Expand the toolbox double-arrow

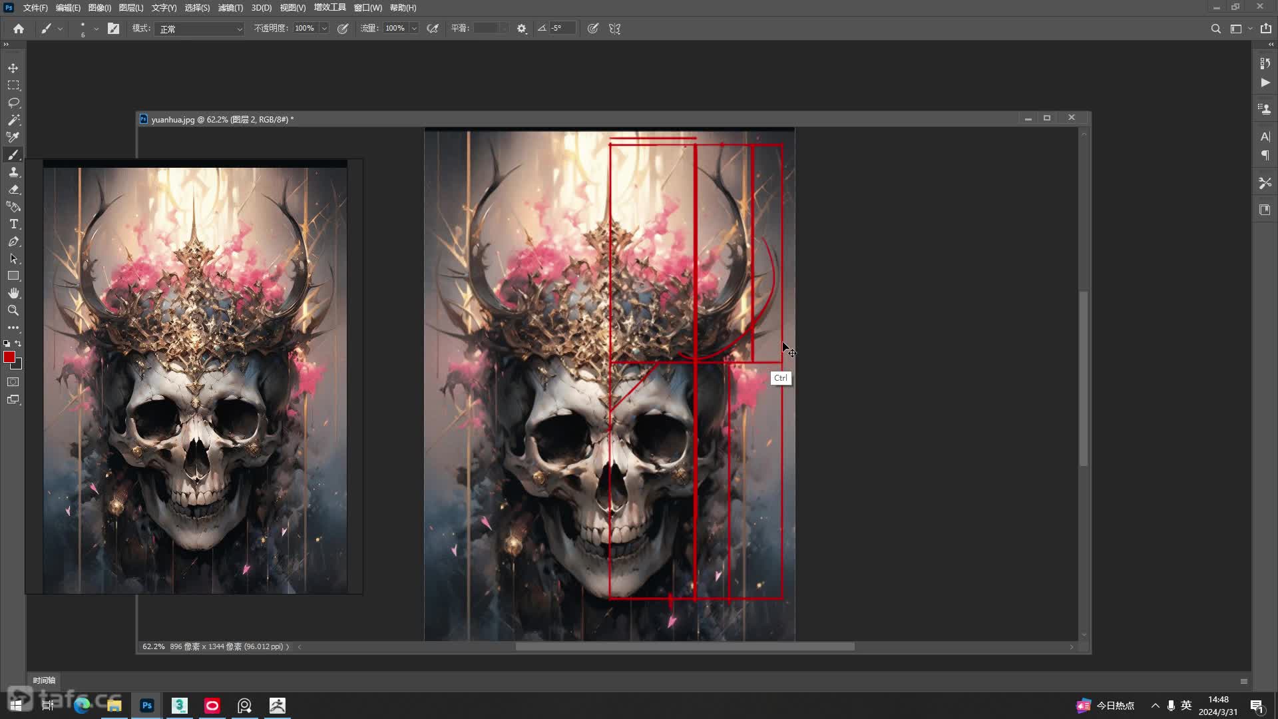coord(6,45)
